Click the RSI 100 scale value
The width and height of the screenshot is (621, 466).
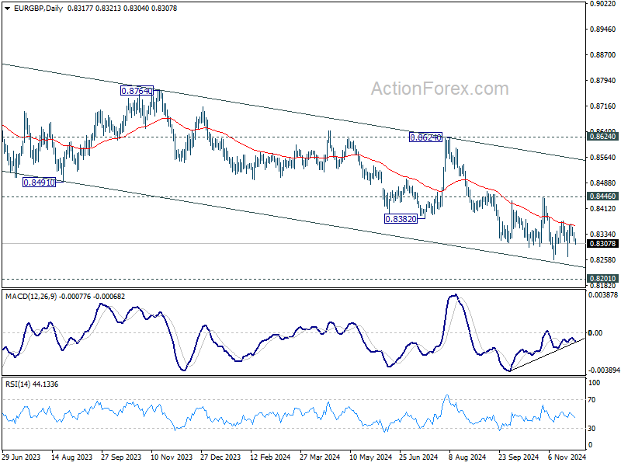click(595, 383)
